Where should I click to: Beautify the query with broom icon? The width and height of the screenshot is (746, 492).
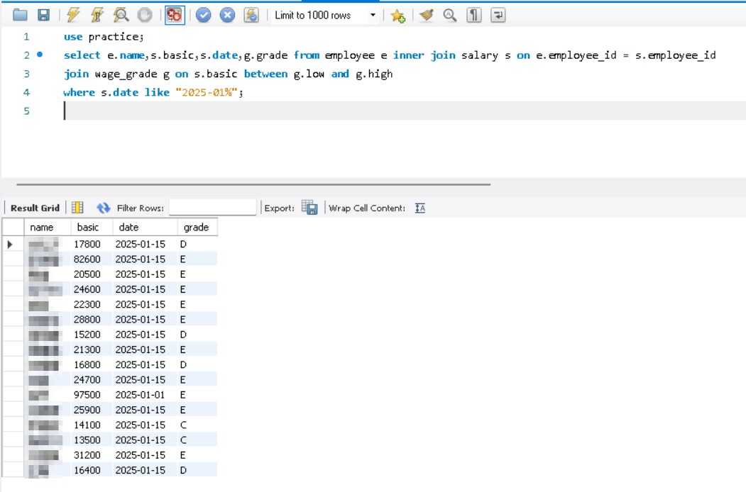[x=426, y=15]
